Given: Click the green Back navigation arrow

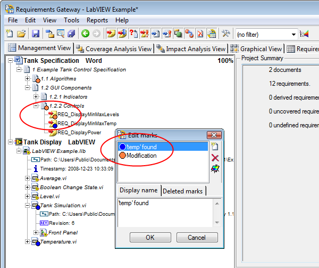Looking at the screenshot, I should click(x=85, y=34).
